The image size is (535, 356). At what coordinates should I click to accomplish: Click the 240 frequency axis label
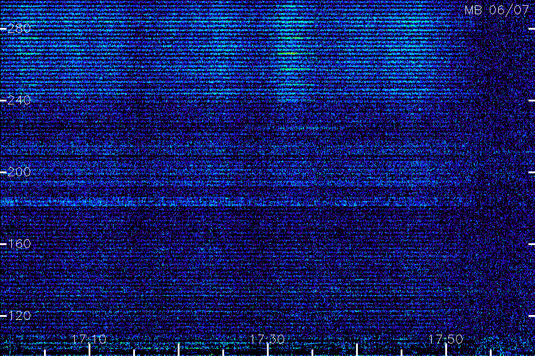coord(19,100)
